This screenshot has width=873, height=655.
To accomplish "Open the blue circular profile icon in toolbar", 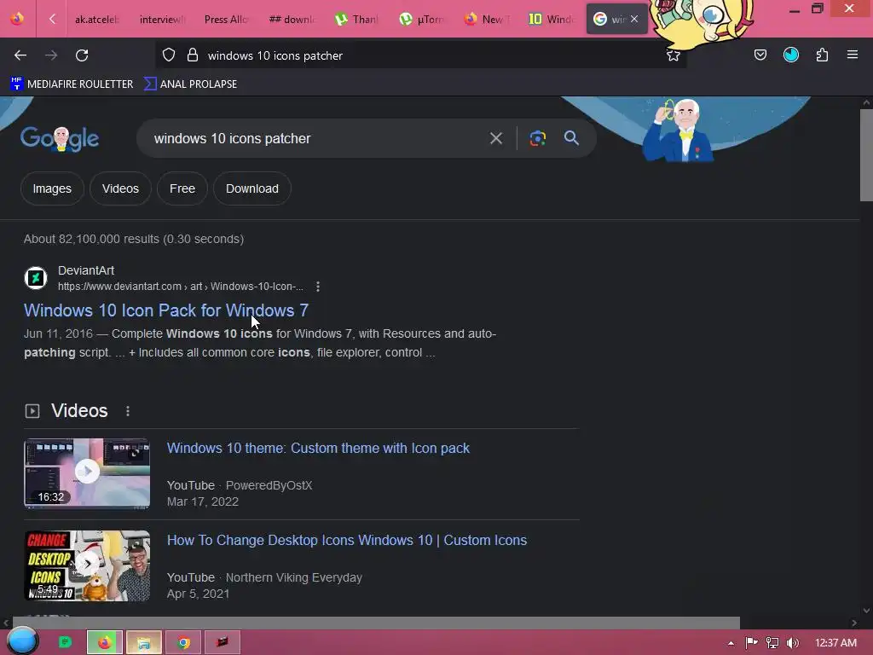I will [x=791, y=55].
